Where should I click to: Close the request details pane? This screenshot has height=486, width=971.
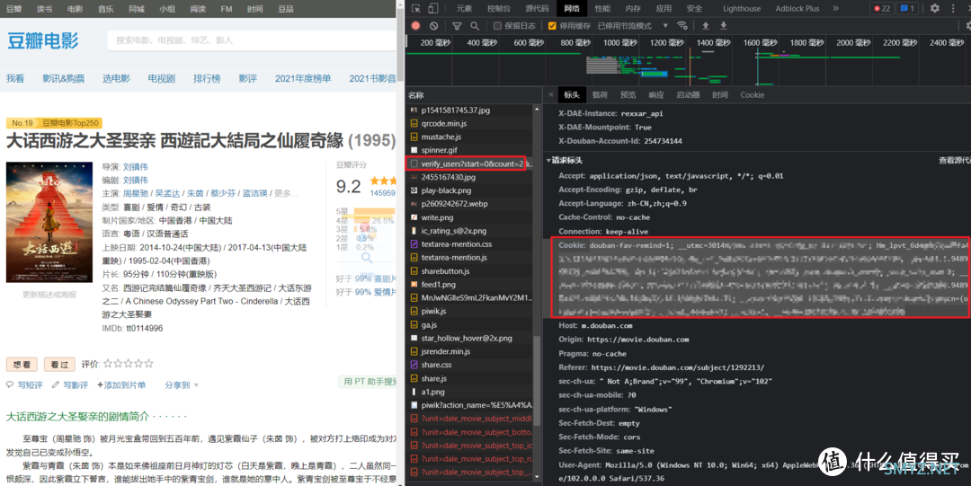coord(551,94)
